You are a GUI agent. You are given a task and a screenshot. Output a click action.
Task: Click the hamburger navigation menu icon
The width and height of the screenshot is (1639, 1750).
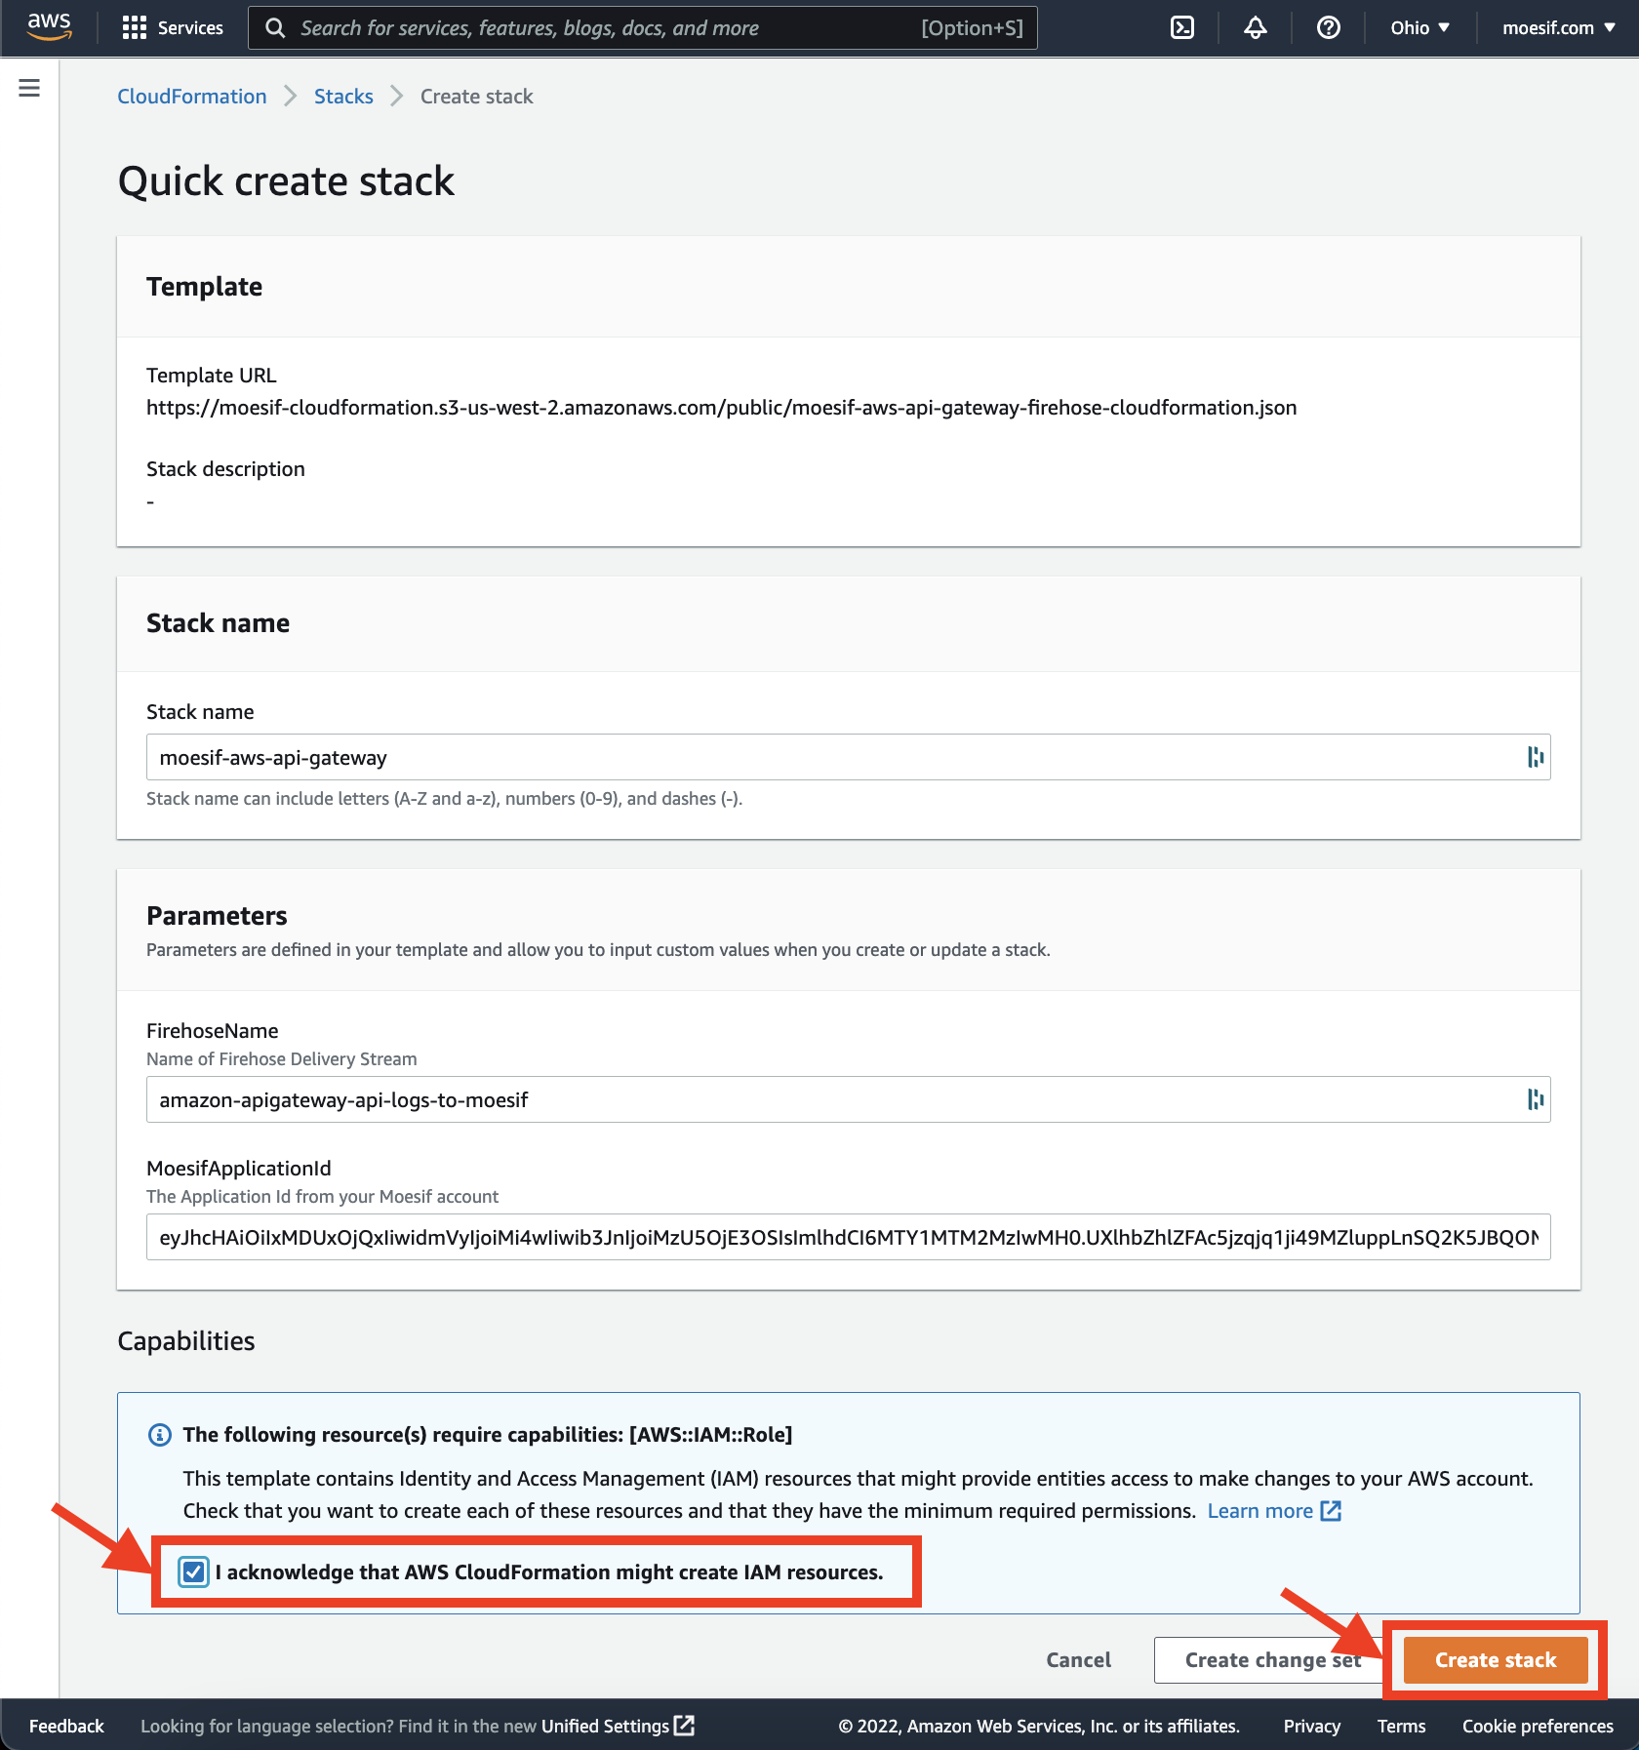(29, 88)
